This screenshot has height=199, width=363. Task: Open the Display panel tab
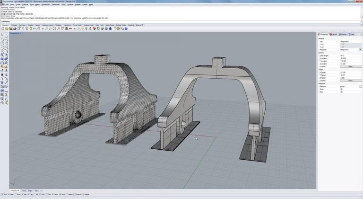[343, 35]
